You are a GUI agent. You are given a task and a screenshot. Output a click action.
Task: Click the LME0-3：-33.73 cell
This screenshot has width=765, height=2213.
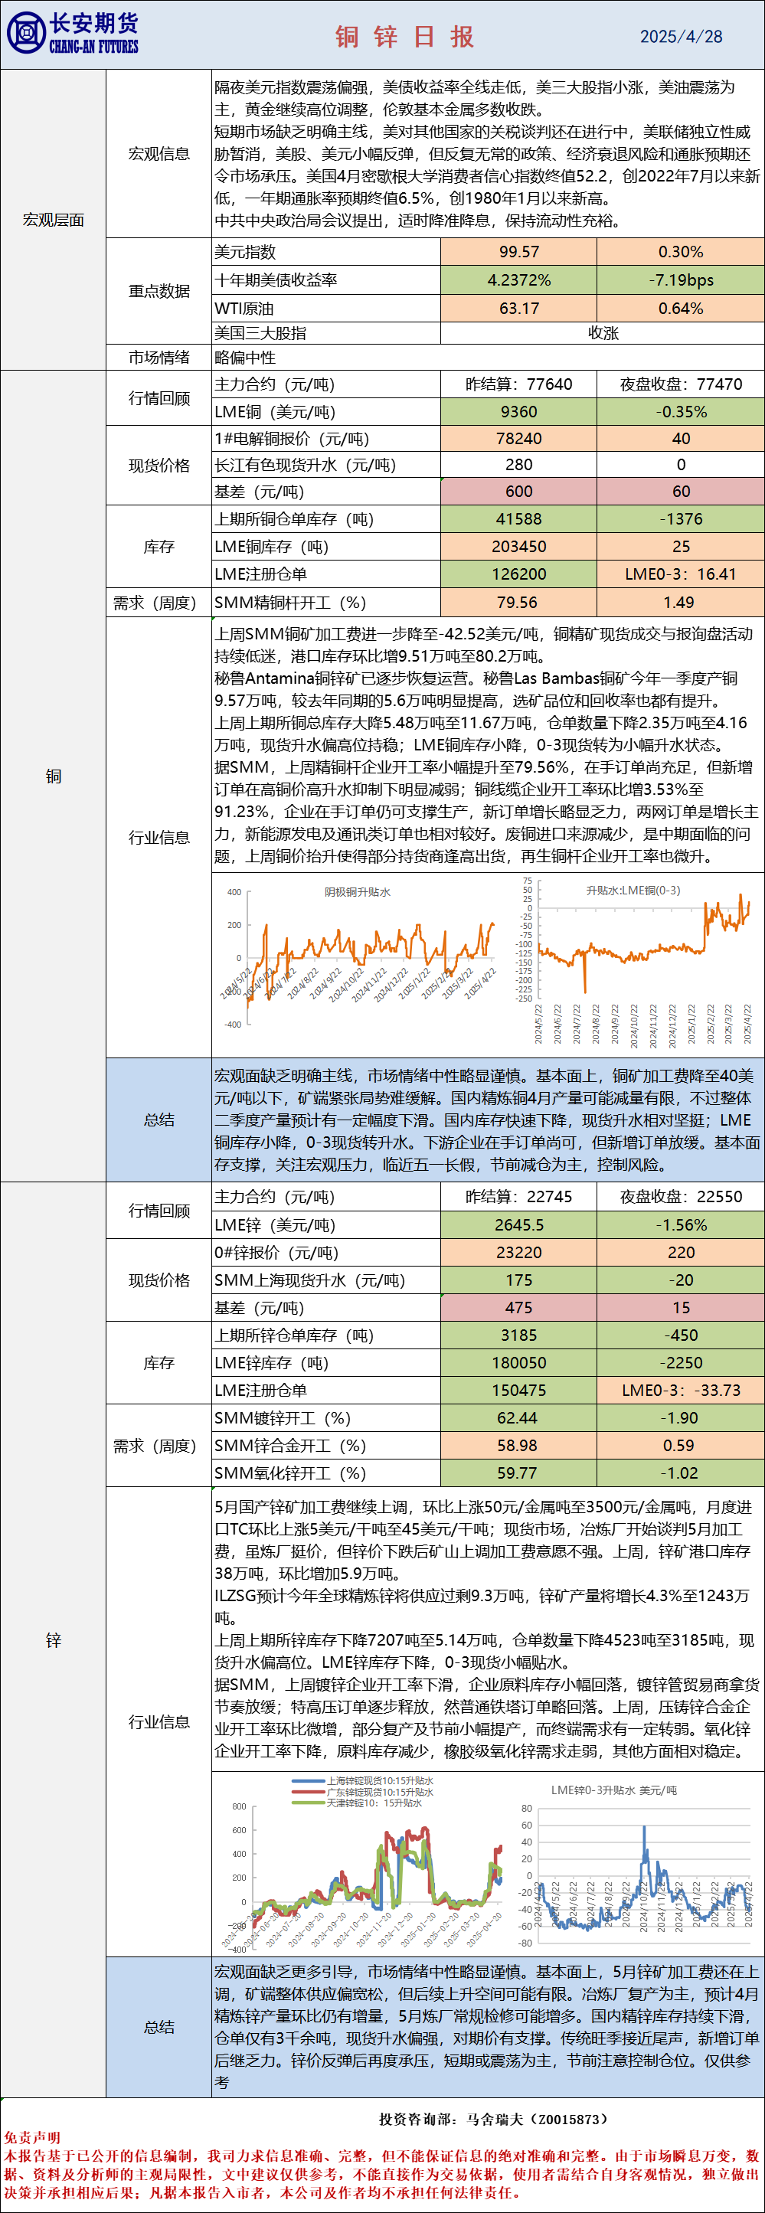pyautogui.click(x=681, y=1390)
